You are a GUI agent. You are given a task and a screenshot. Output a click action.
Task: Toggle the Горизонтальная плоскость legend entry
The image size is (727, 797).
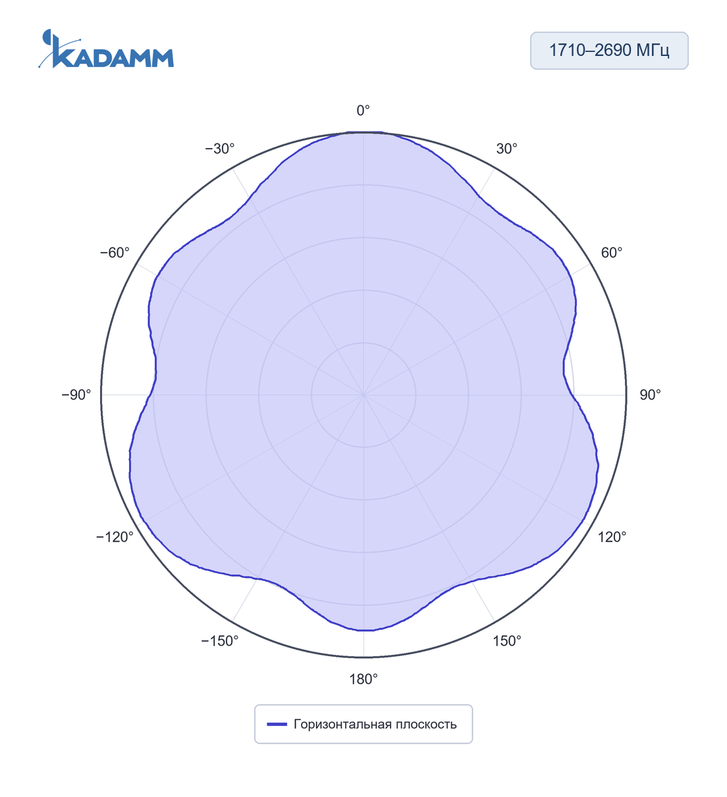click(363, 724)
